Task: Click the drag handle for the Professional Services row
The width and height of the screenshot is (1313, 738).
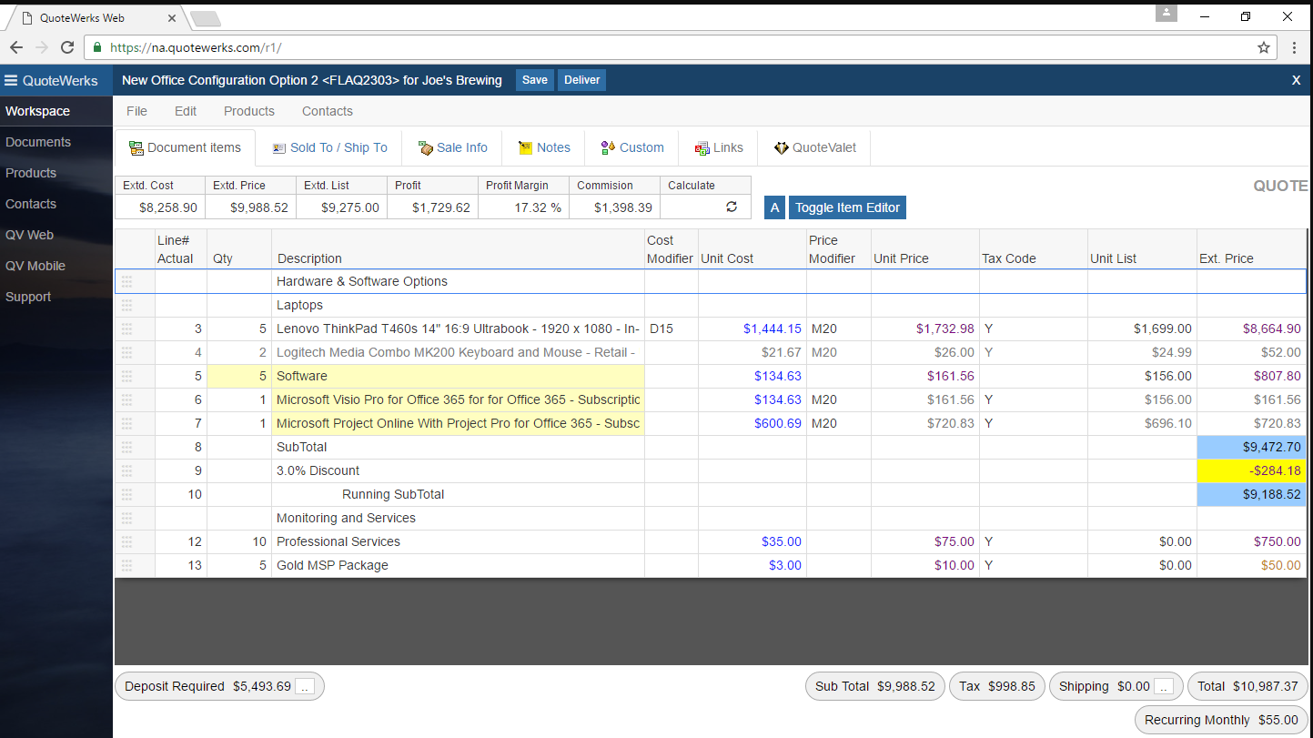Action: pyautogui.click(x=126, y=541)
